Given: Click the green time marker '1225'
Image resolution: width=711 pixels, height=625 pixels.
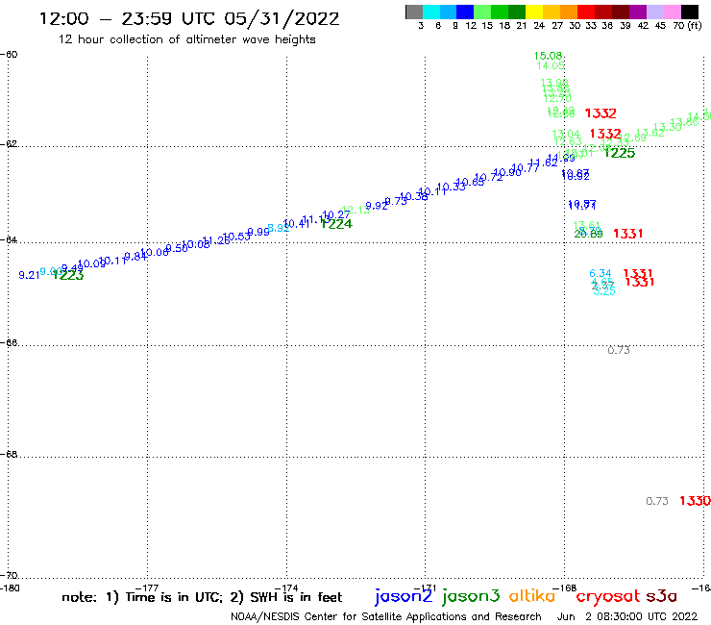Looking at the screenshot, I should coord(620,153).
